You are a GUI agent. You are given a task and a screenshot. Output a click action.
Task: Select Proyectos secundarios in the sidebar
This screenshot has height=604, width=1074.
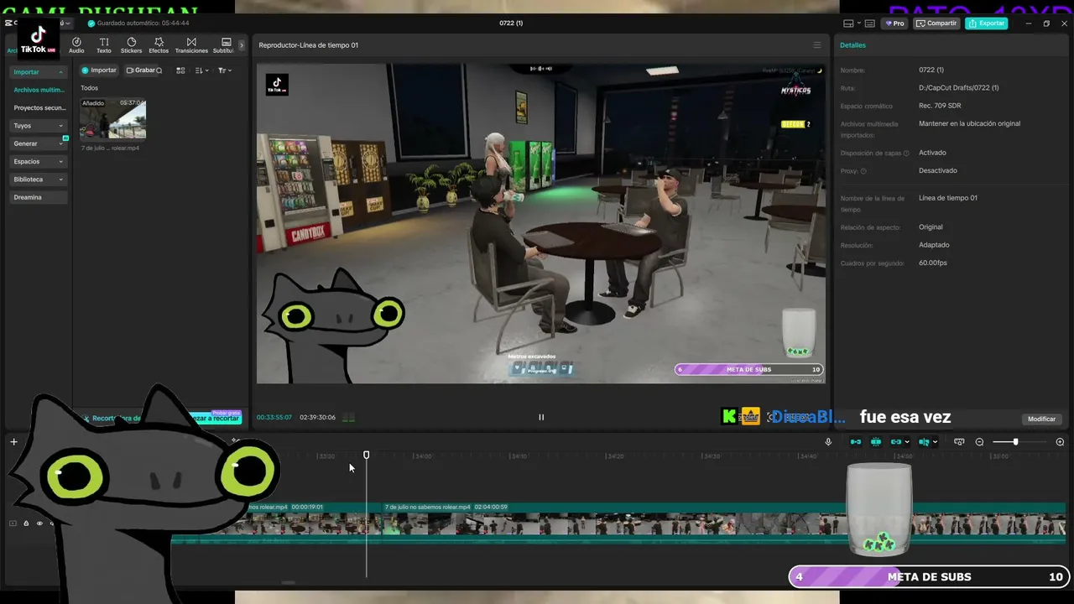pyautogui.click(x=39, y=107)
